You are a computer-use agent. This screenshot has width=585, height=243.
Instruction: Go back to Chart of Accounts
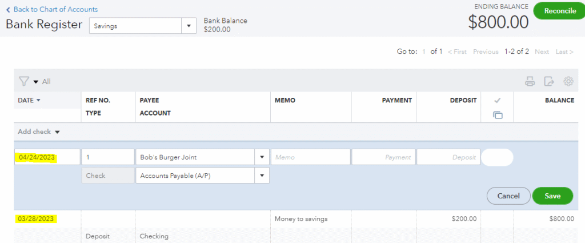52,9
